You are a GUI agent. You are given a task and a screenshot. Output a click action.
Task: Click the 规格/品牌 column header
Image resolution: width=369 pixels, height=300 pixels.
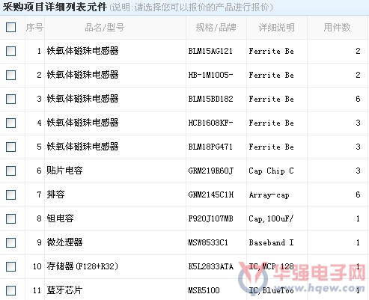(216, 28)
